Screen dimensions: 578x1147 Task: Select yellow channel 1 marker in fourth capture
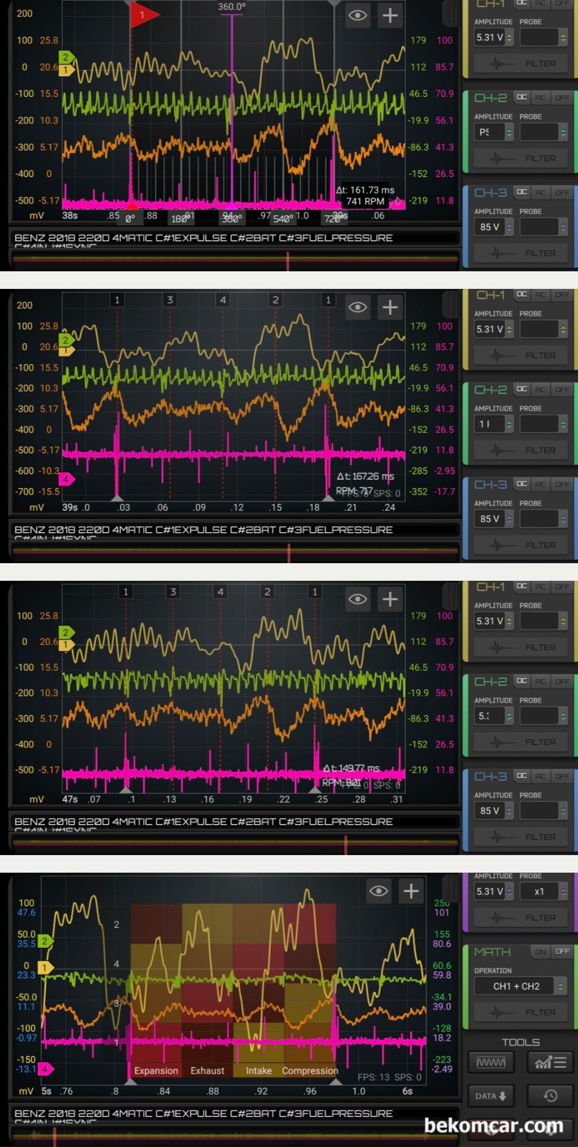pos(45,968)
